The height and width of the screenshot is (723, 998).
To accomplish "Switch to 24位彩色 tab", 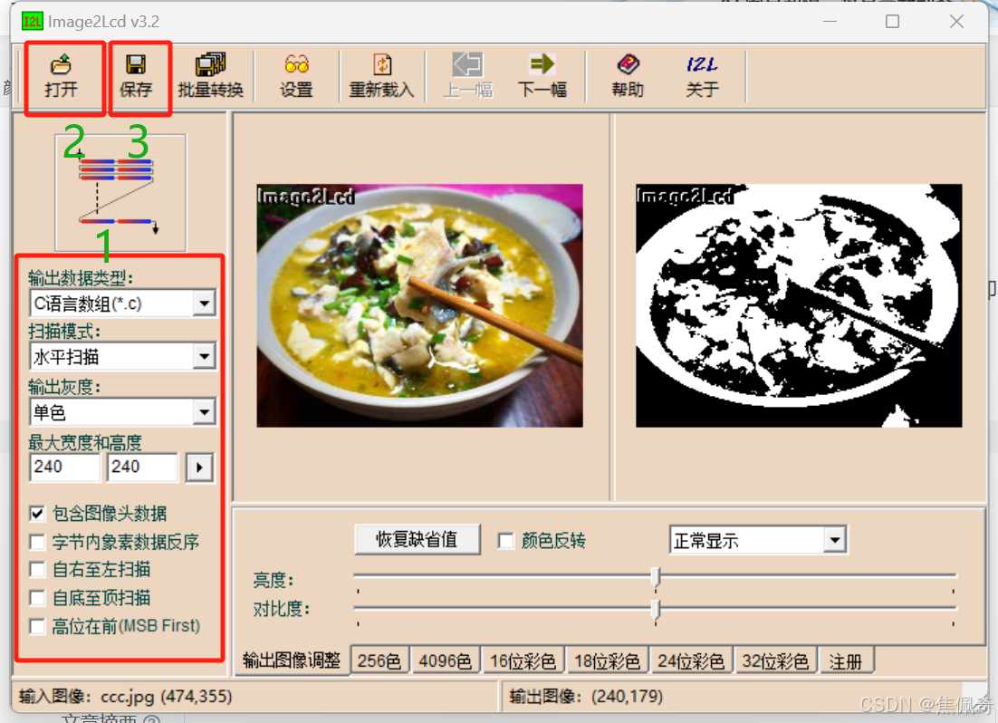I will tap(691, 661).
